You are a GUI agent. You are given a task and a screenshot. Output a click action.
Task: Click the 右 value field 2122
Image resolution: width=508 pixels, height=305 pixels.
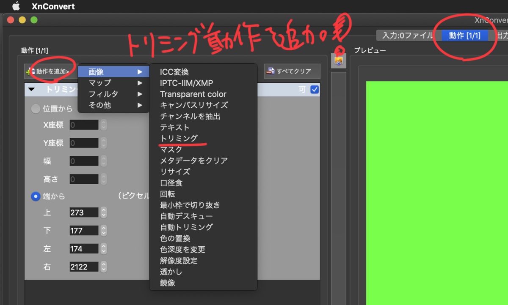click(84, 267)
